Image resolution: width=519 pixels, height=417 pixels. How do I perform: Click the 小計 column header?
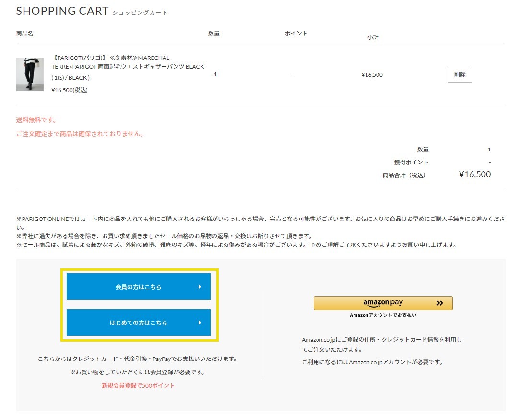click(373, 37)
